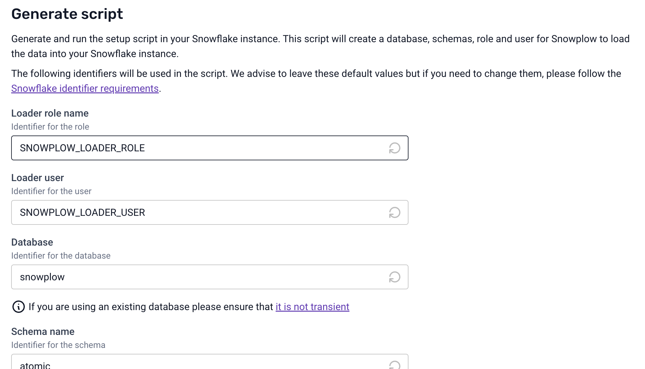Edit the Database field containing 'snowplow'
Screen dimensions: 645x369
(x=199, y=277)
